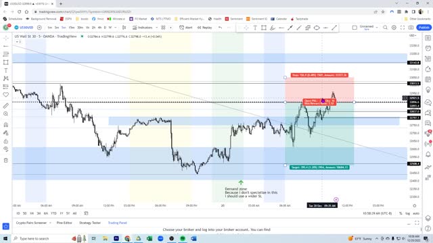
Task: Open the ideas lightbulb icon in right sidebar
Action: tap(428, 90)
